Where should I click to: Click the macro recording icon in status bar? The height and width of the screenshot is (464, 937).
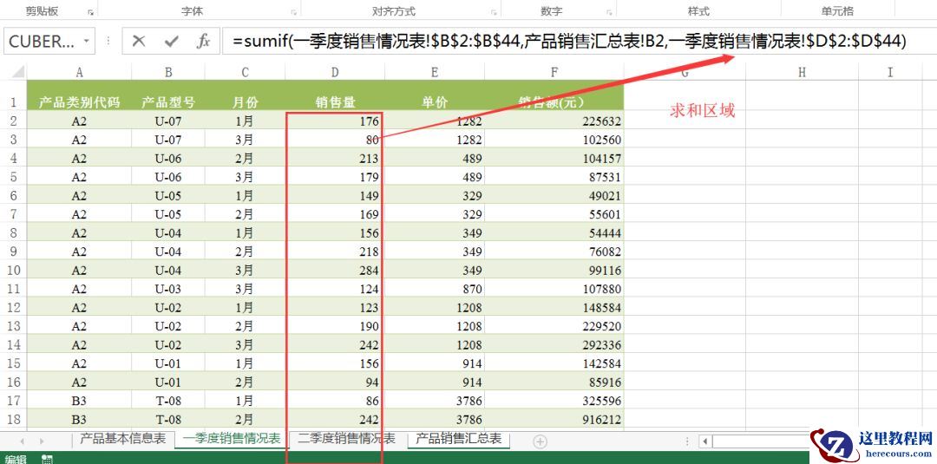click(x=47, y=459)
